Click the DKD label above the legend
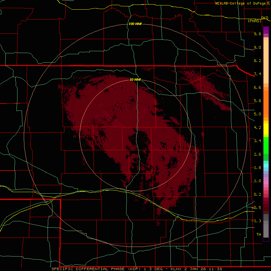271x271 pixels. point(265,18)
